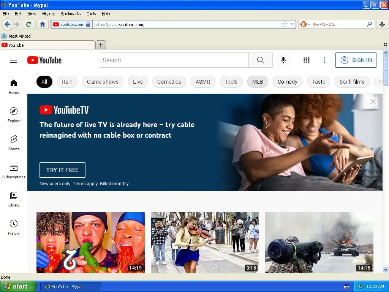Click the YouTube - Mypal taskbar button

70,287
